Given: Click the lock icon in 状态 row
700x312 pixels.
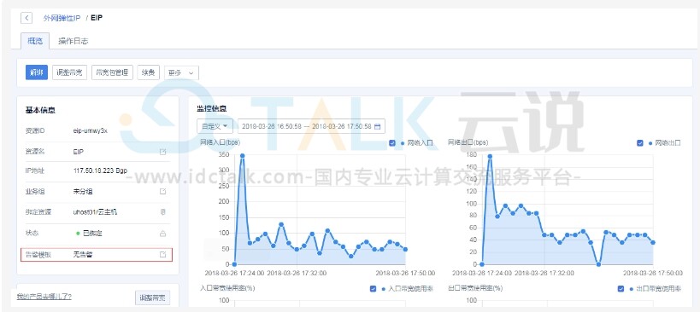Looking at the screenshot, I should click(162, 233).
